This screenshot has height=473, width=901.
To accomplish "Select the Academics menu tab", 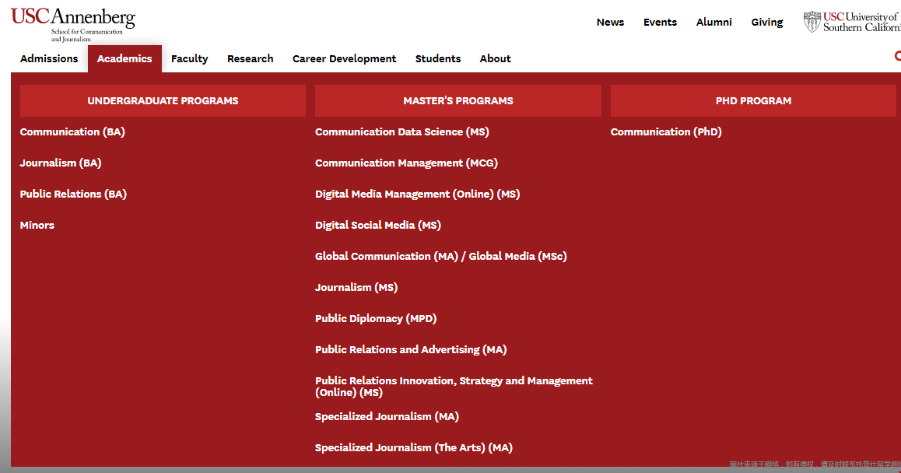I will pos(124,58).
